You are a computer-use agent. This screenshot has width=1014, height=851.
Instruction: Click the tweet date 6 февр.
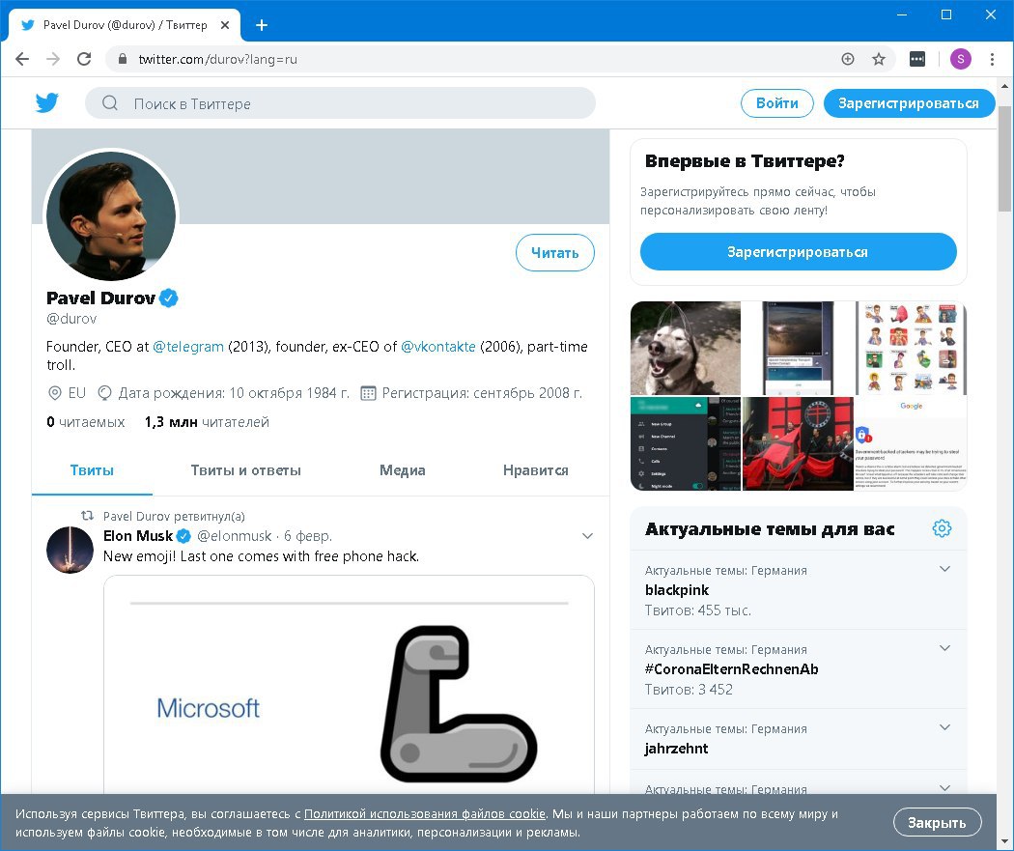coord(308,535)
